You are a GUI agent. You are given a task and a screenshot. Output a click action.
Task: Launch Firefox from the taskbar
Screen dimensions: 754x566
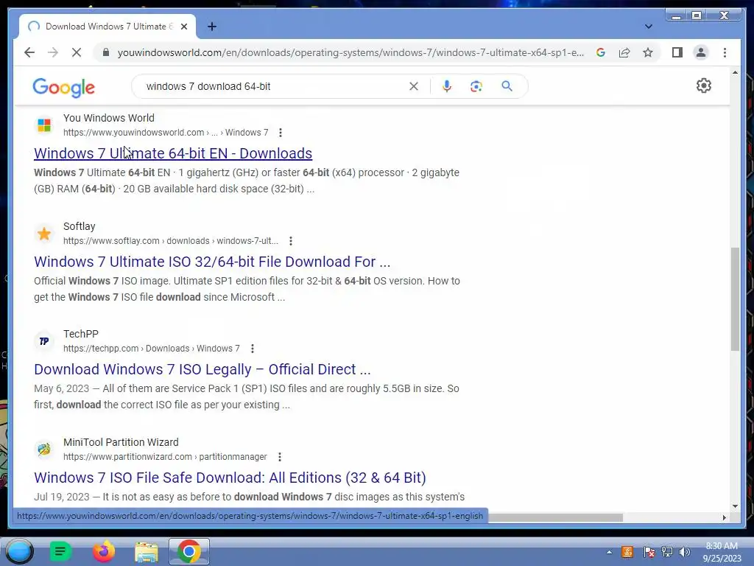click(103, 551)
